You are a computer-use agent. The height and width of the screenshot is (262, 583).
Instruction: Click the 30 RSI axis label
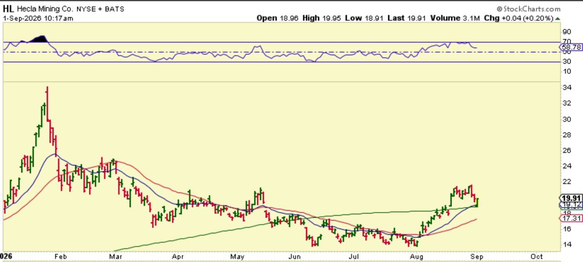[566, 62]
